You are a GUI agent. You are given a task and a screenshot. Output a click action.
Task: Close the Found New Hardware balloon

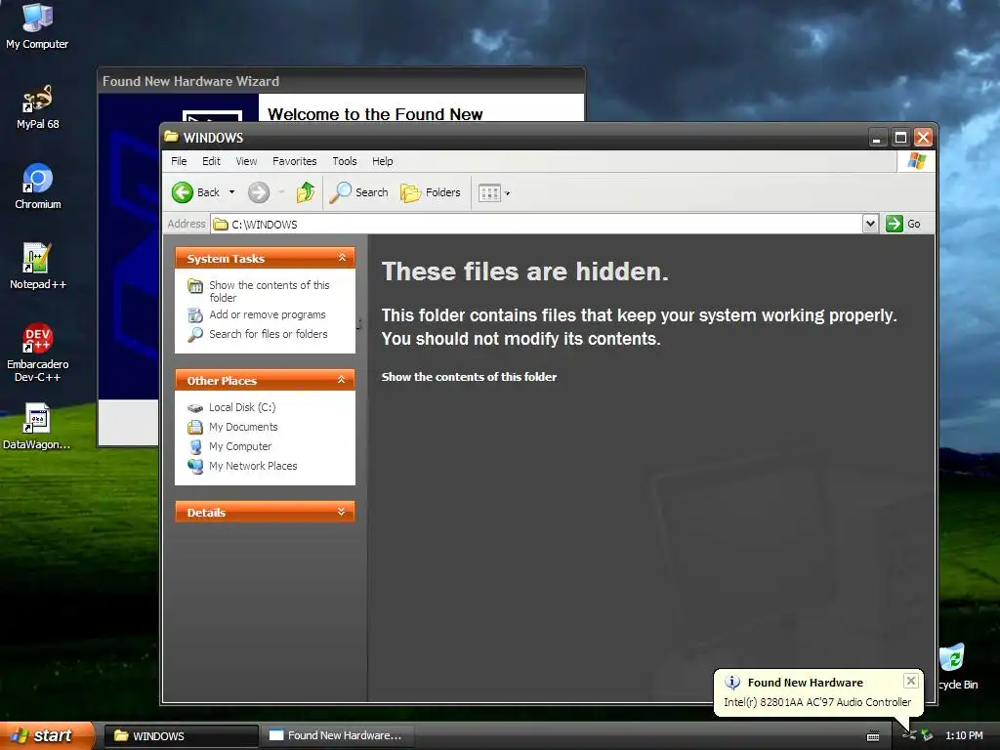pos(911,681)
